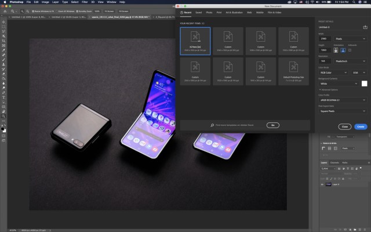Filter layers by shape layer icon

coord(352,169)
